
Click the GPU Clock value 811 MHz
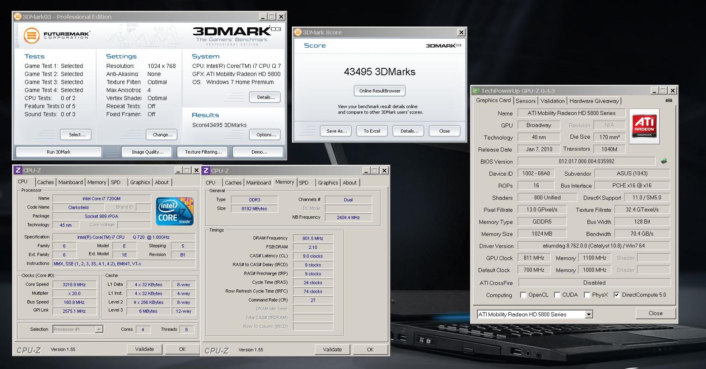click(x=534, y=258)
